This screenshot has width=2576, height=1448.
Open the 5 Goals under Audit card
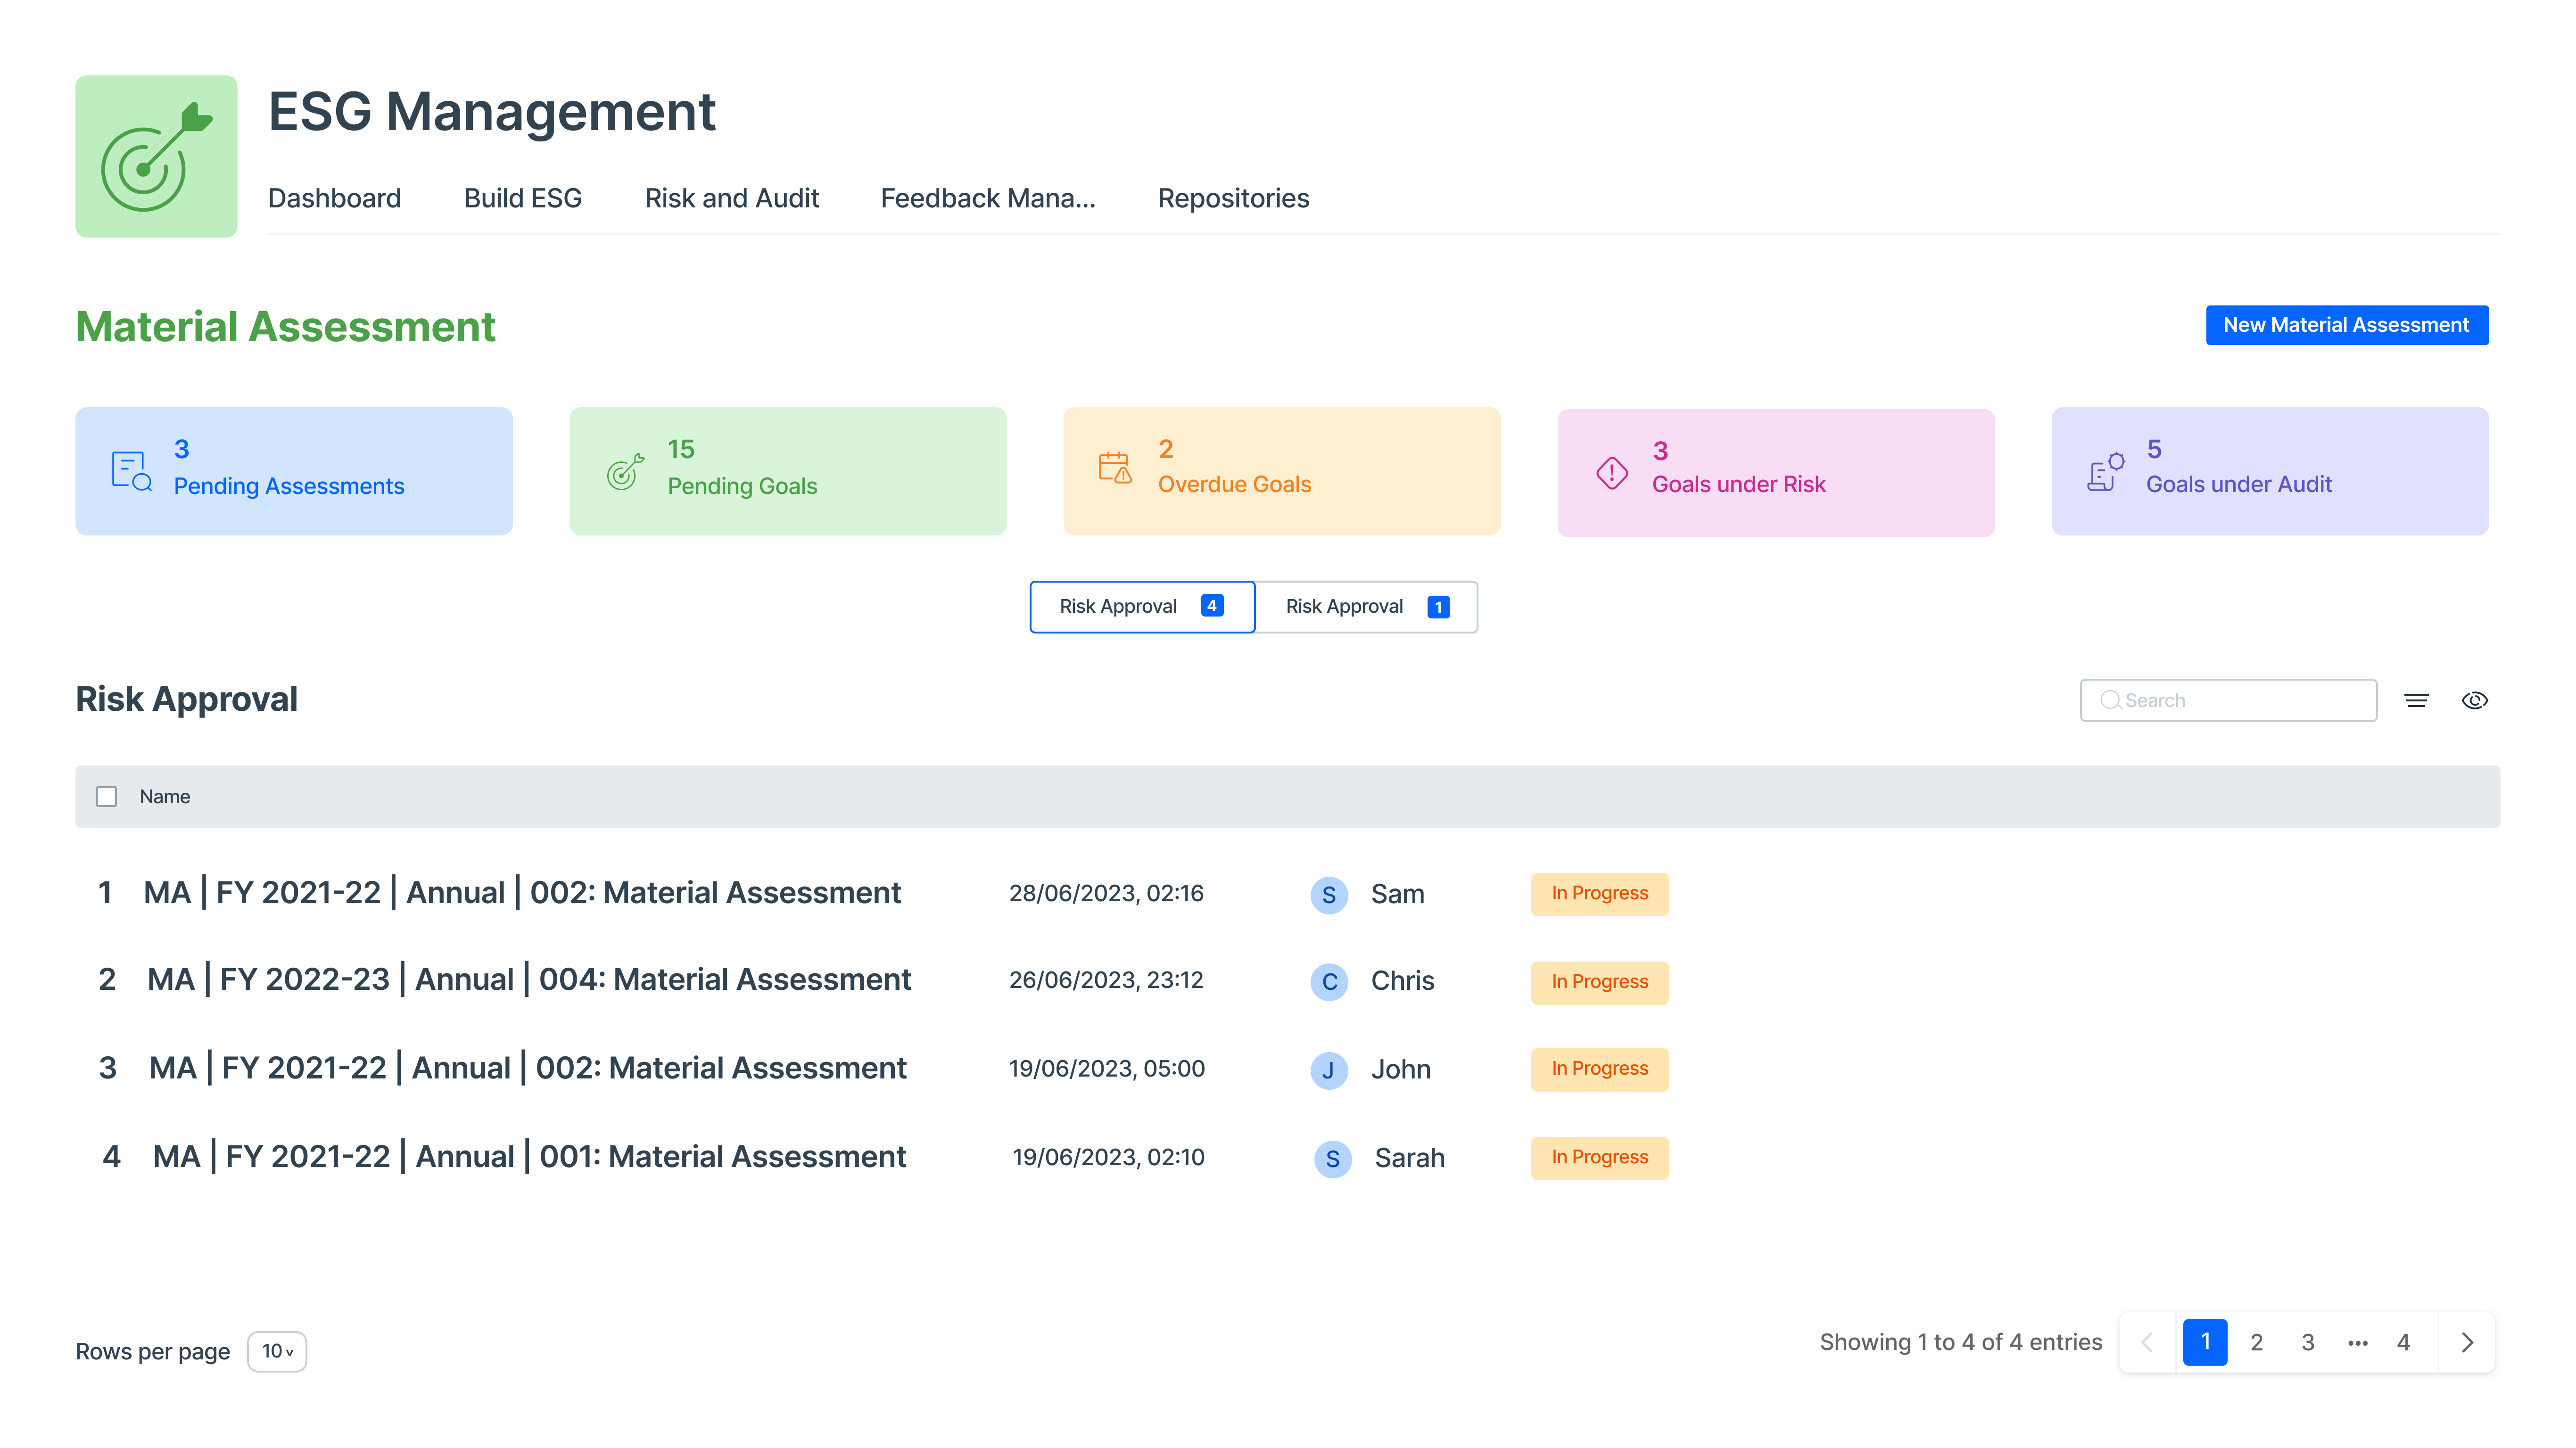pyautogui.click(x=2270, y=471)
